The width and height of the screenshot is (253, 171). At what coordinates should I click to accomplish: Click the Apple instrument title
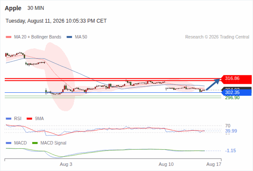13,8
